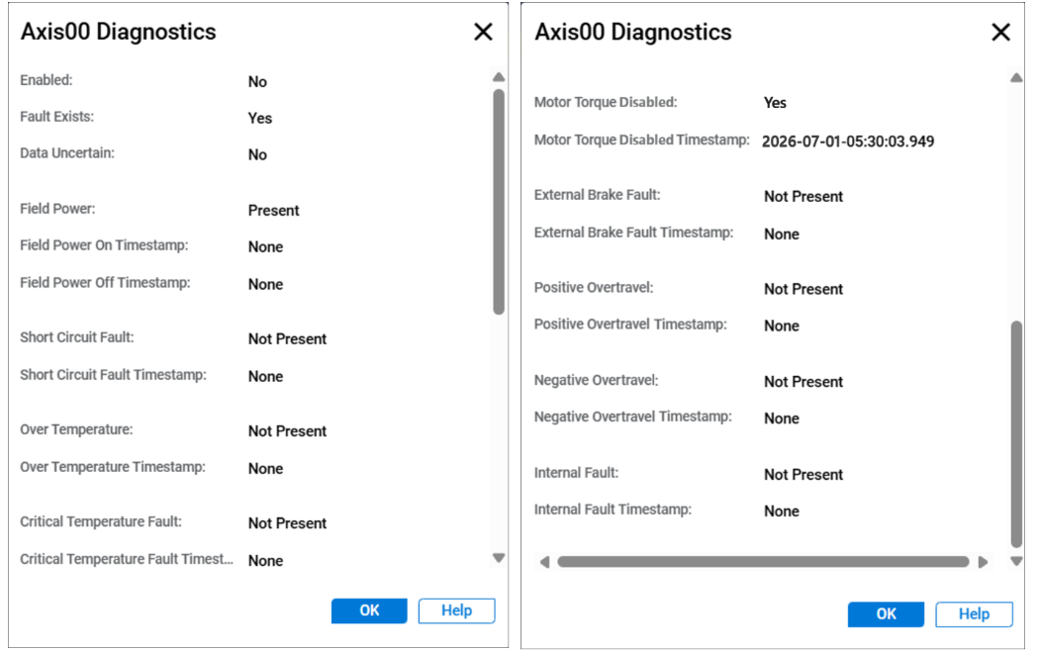Click scroll-up arrow above the Motor Torque Disabled row
The width and height of the screenshot is (1039, 653).
1016,77
